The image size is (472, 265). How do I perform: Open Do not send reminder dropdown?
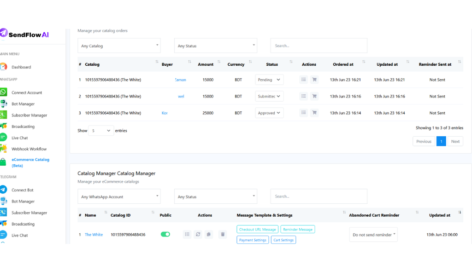pyautogui.click(x=373, y=235)
